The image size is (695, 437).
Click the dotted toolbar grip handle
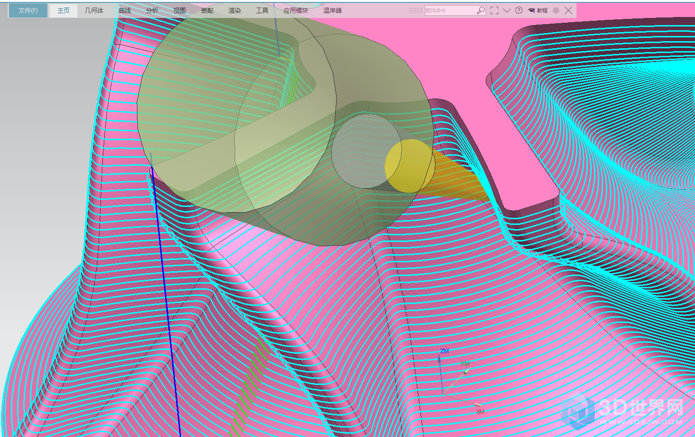[x=416, y=10]
